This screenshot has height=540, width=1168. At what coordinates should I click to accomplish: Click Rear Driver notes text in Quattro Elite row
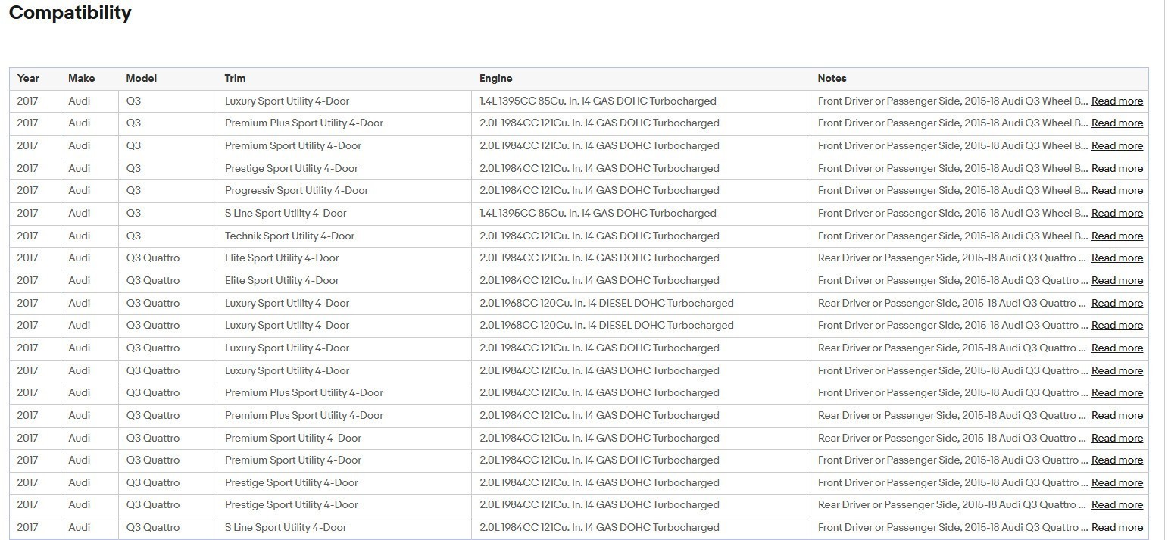952,258
